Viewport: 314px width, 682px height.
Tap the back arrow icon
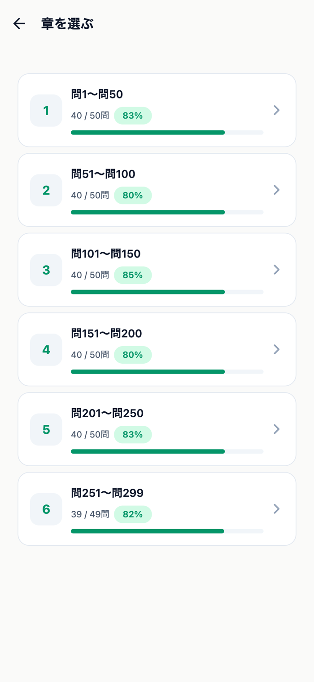(x=19, y=24)
